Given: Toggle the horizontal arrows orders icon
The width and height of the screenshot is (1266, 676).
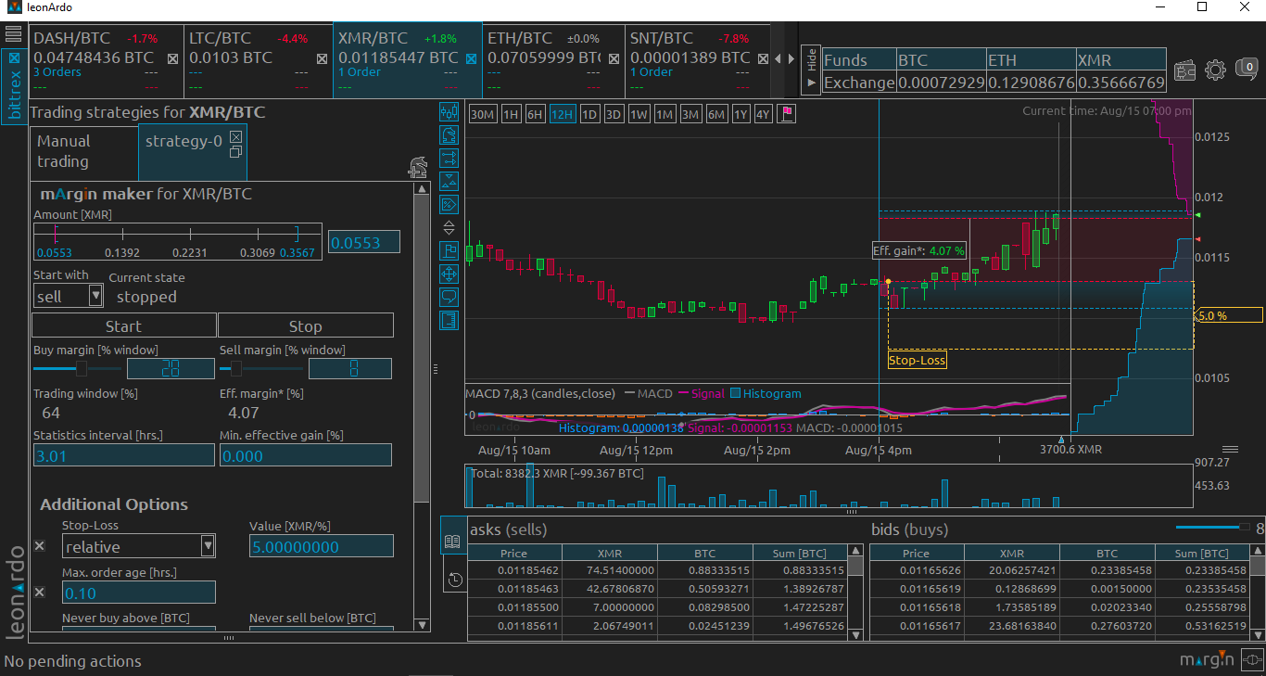Looking at the screenshot, I should click(449, 158).
